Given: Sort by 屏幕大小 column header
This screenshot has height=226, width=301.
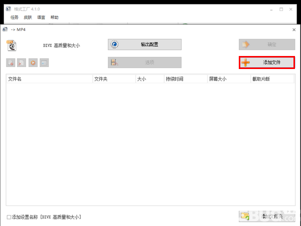Looking at the screenshot, I should click(x=229, y=79).
